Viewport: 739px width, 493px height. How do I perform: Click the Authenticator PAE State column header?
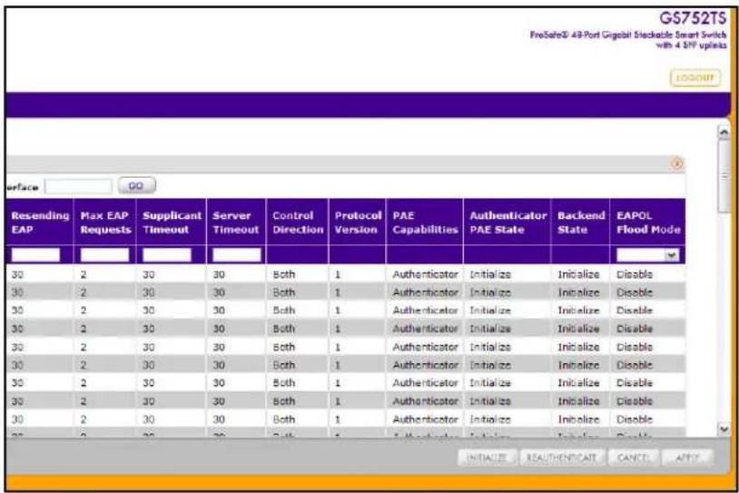click(507, 222)
